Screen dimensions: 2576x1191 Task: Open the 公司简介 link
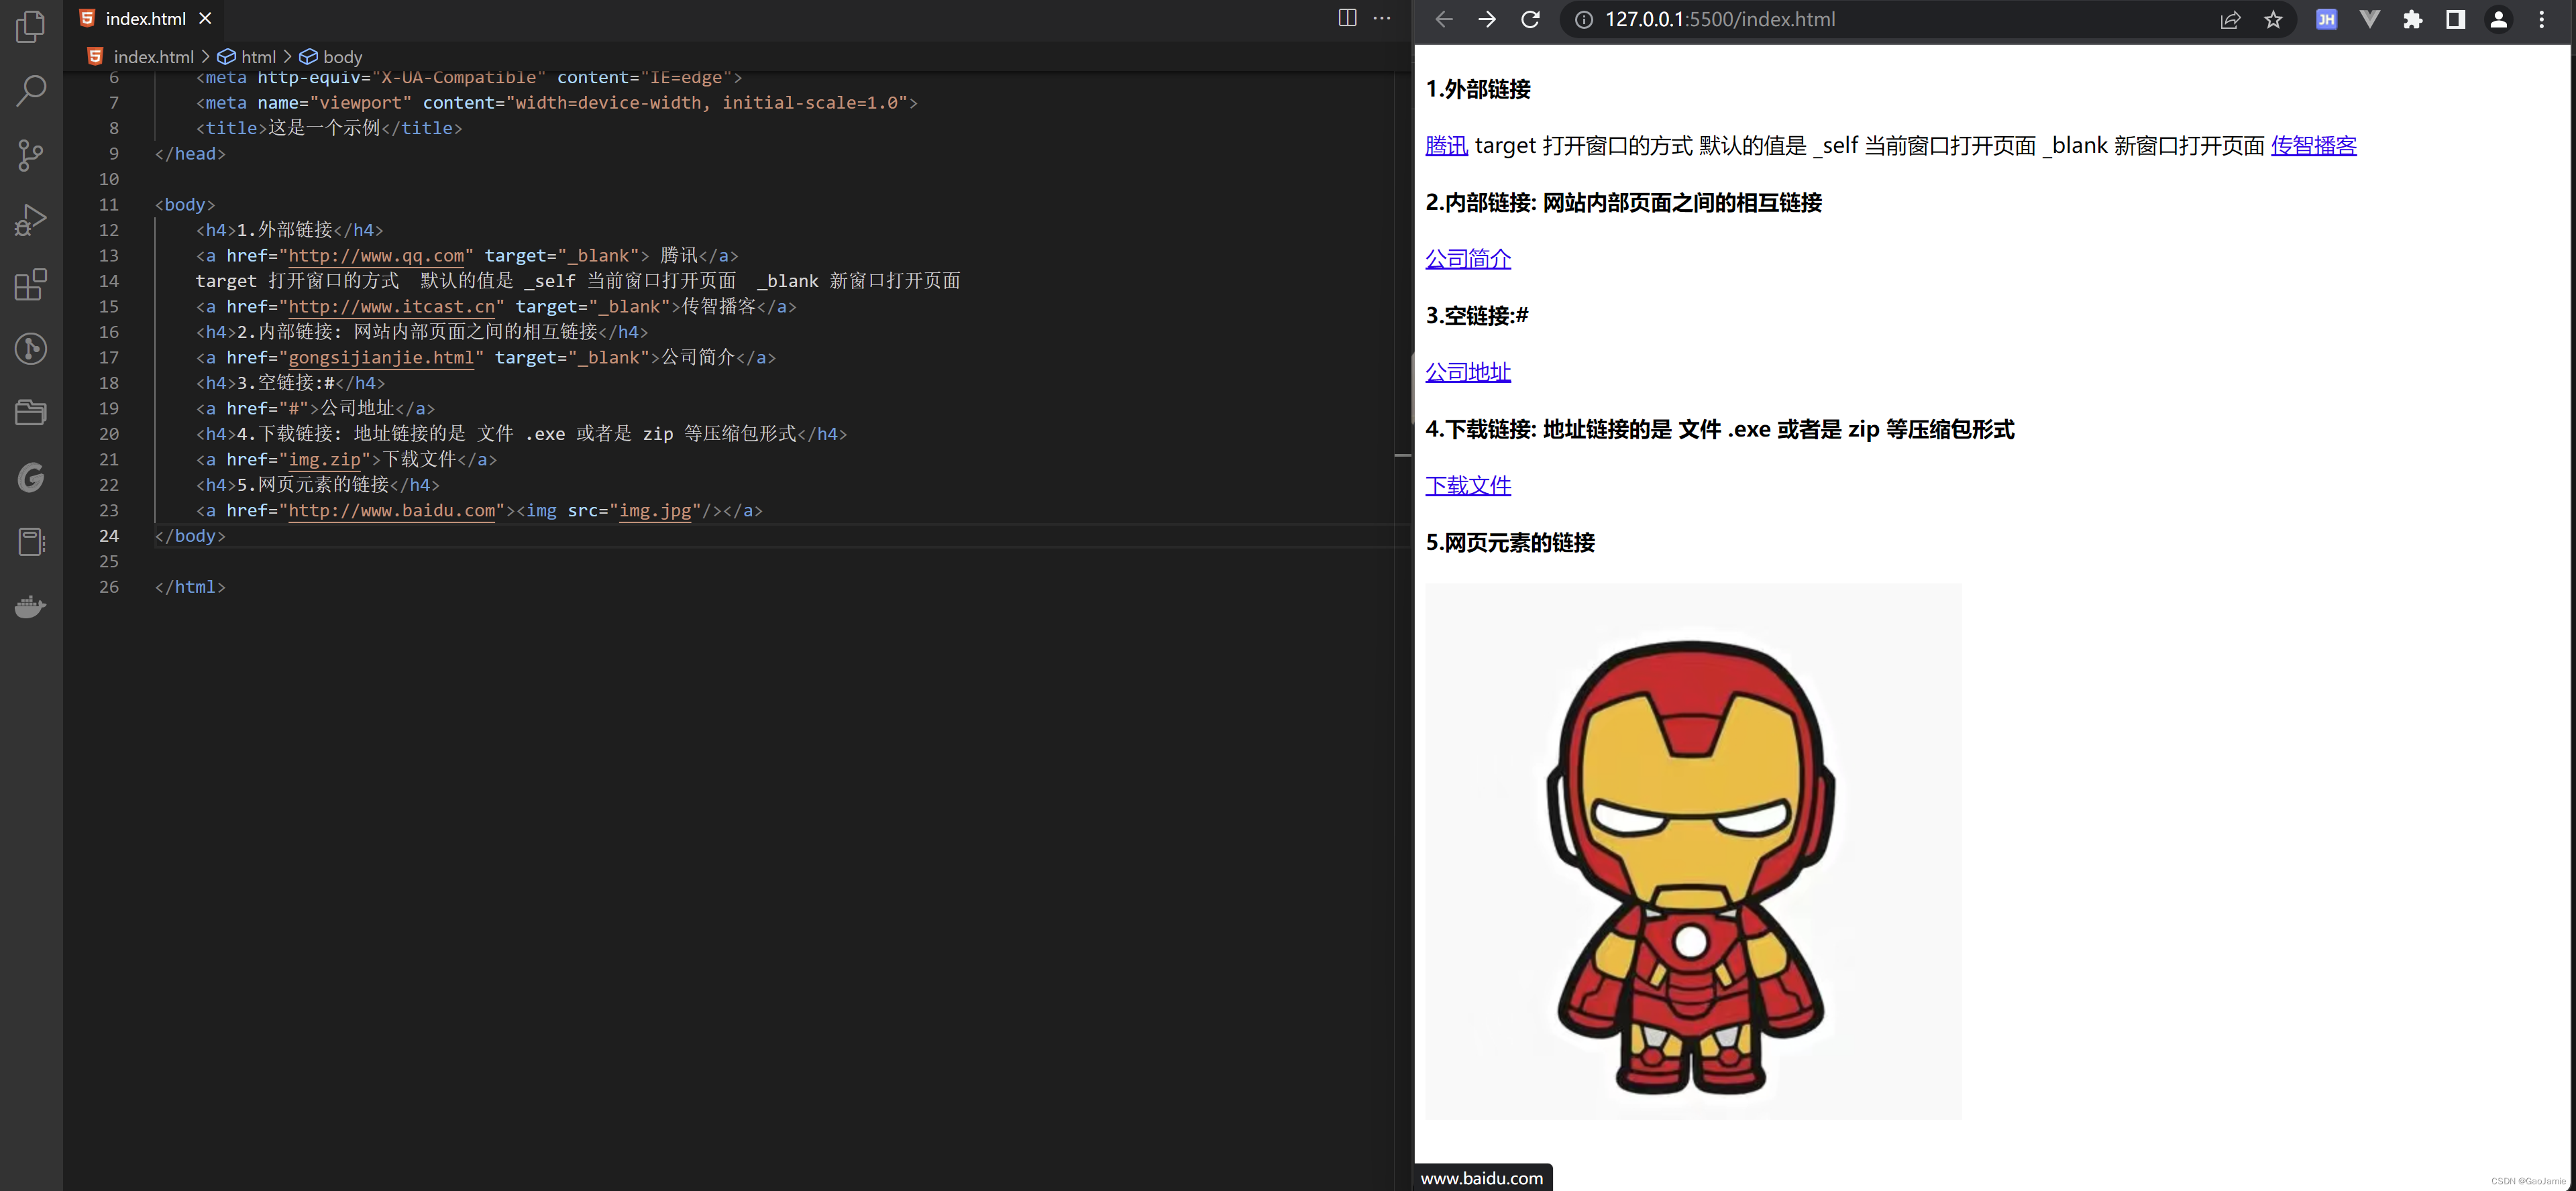[x=1467, y=259]
